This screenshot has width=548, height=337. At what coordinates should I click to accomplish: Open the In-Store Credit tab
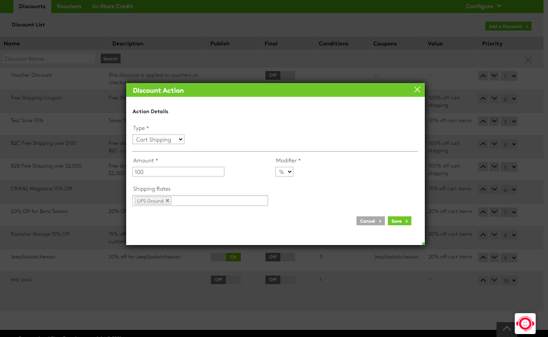pos(112,6)
